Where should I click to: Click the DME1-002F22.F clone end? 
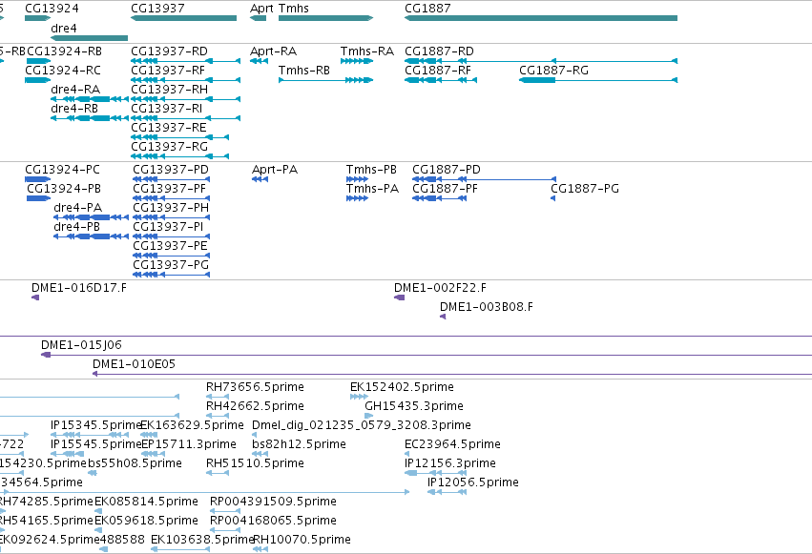coord(399,298)
